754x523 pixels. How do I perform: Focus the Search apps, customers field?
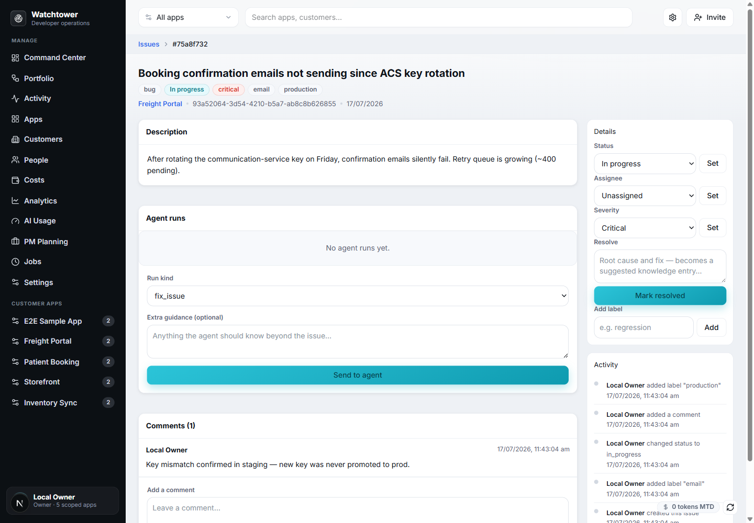[439, 17]
